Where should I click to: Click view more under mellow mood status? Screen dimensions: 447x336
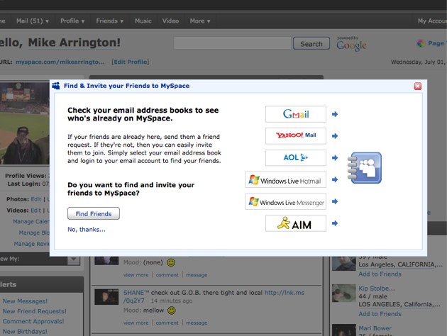136,323
